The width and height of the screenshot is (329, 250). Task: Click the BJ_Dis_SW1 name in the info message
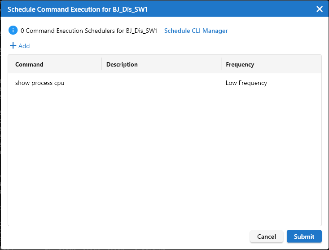click(x=141, y=31)
